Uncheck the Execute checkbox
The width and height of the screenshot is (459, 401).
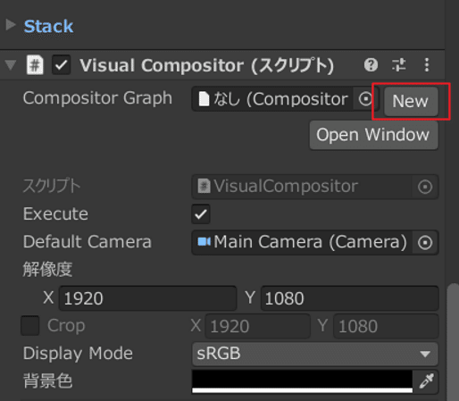(x=201, y=214)
